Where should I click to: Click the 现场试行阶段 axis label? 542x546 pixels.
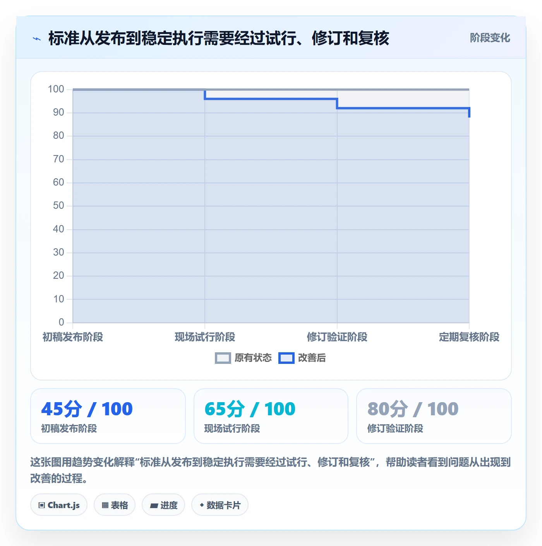click(x=205, y=337)
